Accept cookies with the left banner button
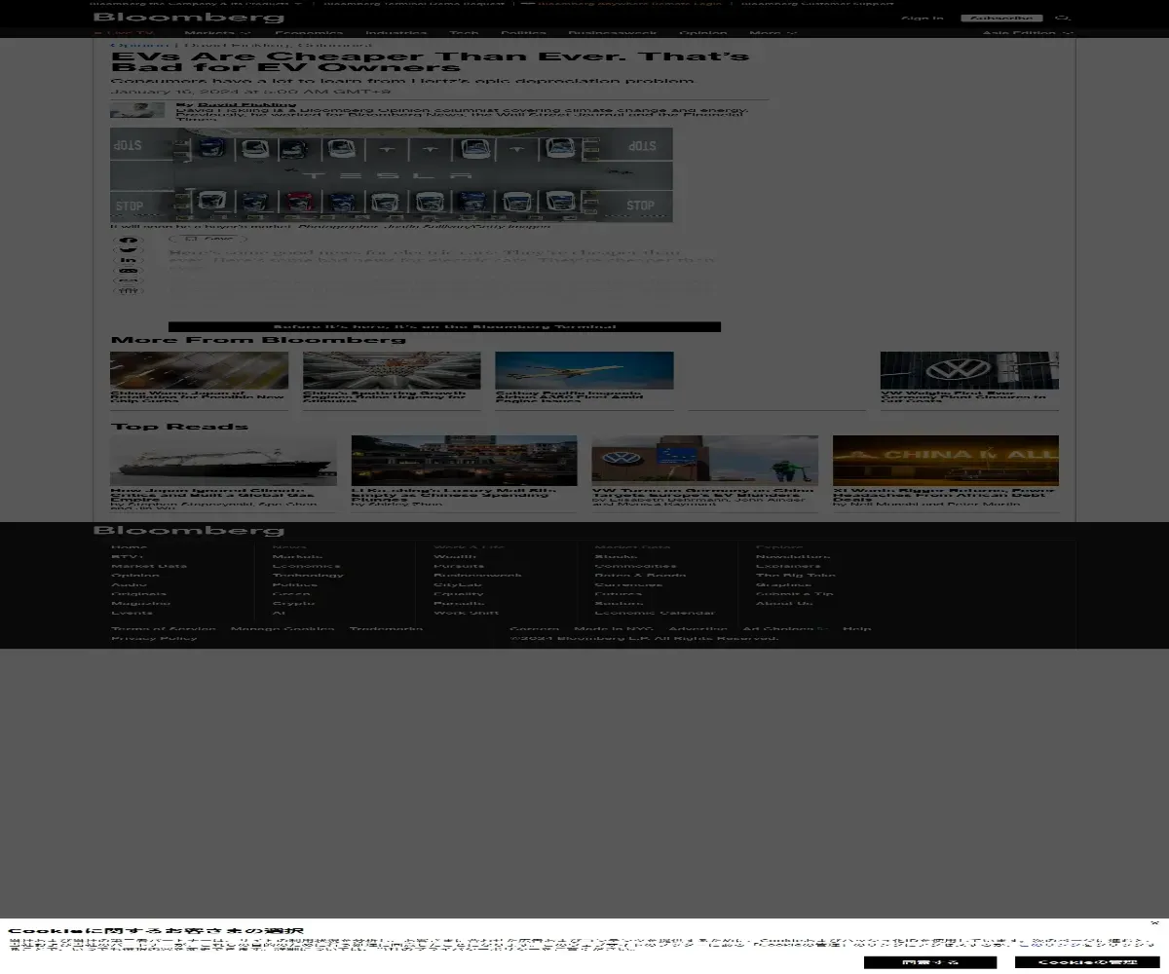1169x974 pixels. pos(930,962)
